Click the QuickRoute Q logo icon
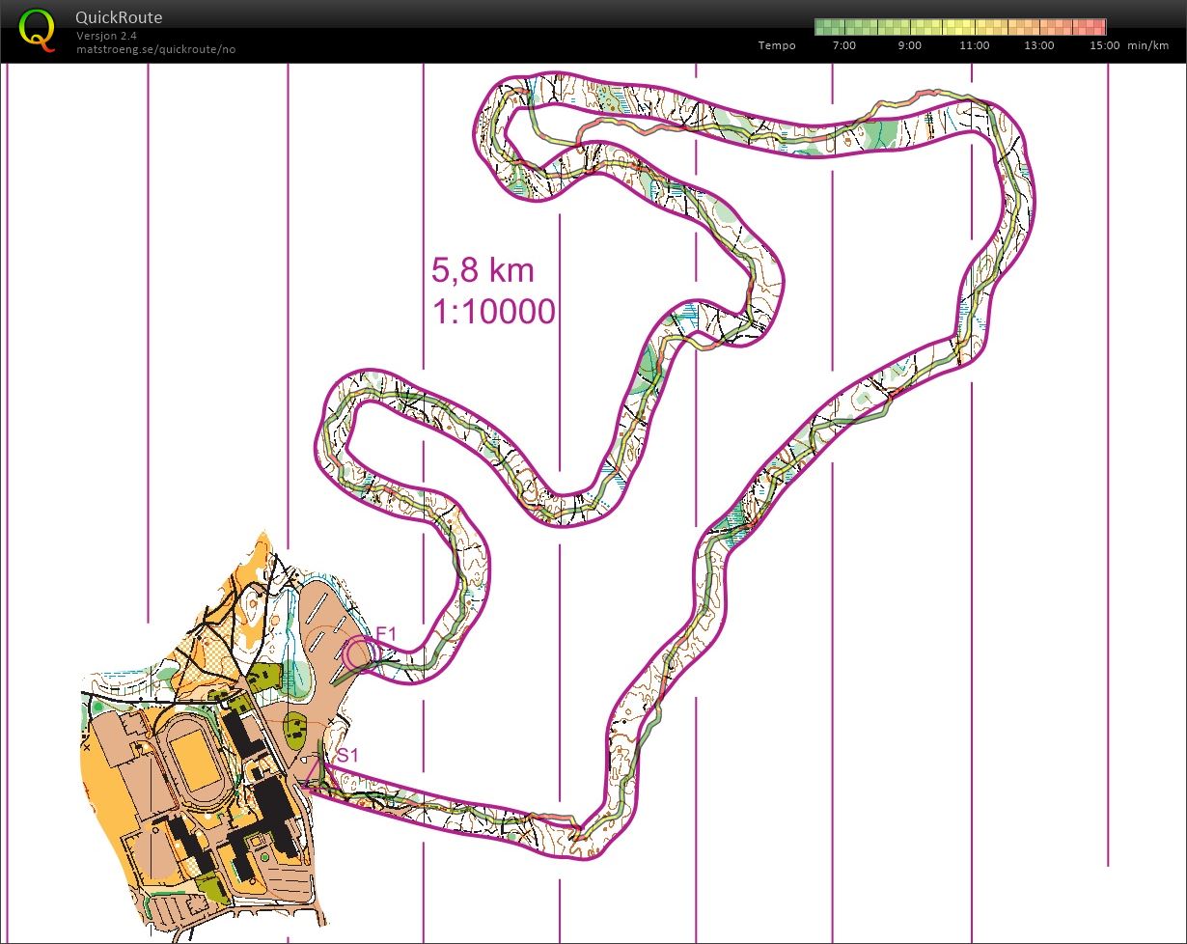The height and width of the screenshot is (944, 1187). click(37, 29)
